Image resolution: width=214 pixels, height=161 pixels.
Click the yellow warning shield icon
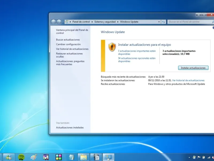tap(112, 47)
